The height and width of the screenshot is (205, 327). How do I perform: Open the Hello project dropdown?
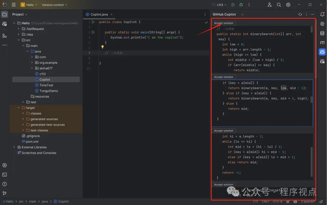point(29,5)
